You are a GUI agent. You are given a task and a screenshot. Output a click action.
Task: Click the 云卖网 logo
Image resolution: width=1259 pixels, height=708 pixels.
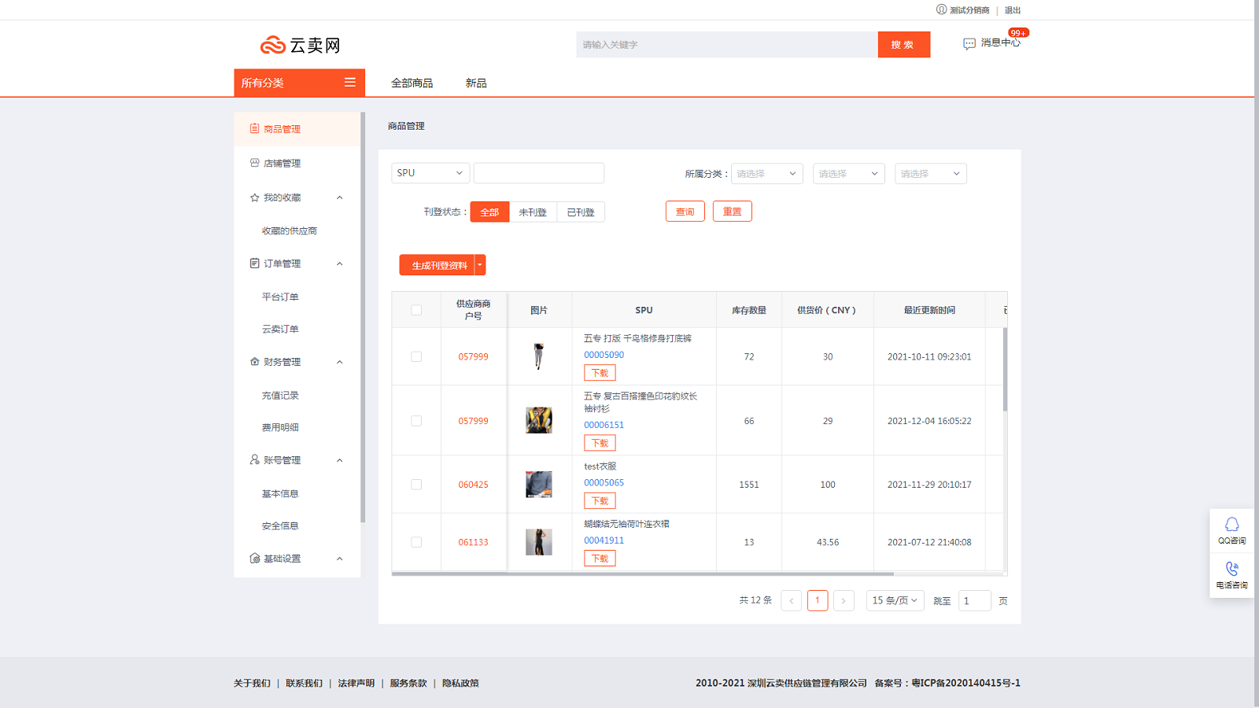pos(301,46)
